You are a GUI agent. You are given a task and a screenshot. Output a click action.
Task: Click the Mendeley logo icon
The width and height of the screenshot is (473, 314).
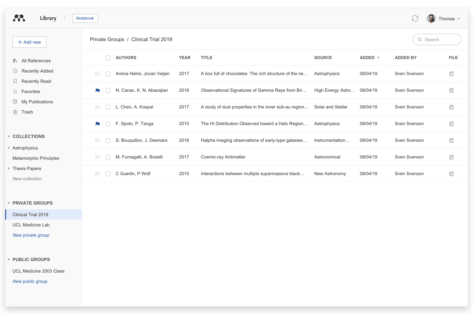point(19,18)
